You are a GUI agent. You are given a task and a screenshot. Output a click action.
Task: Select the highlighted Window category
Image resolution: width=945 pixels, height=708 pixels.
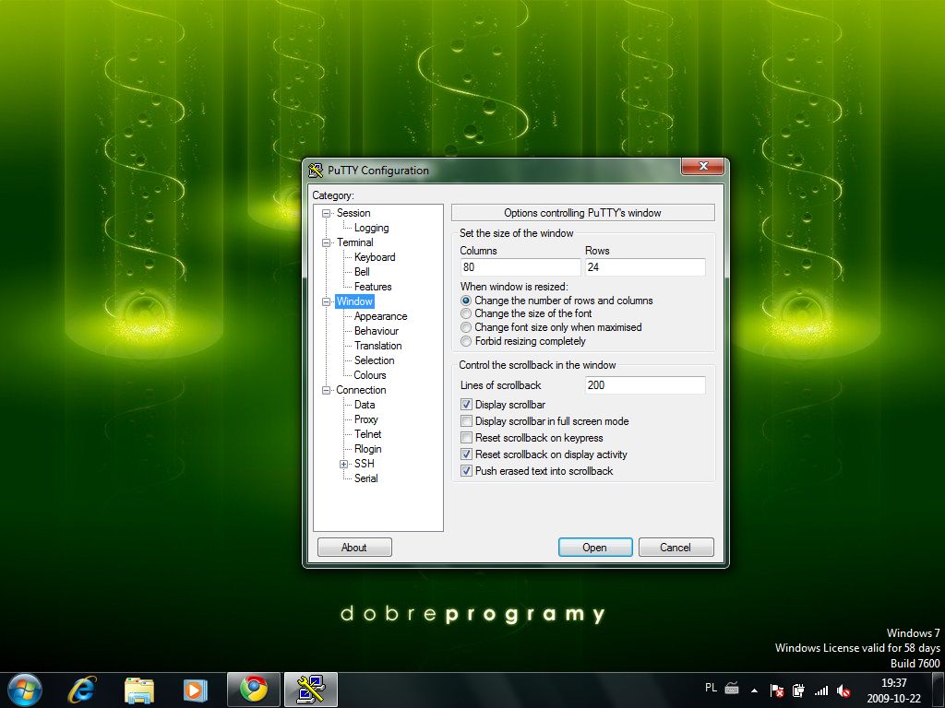pyautogui.click(x=354, y=301)
